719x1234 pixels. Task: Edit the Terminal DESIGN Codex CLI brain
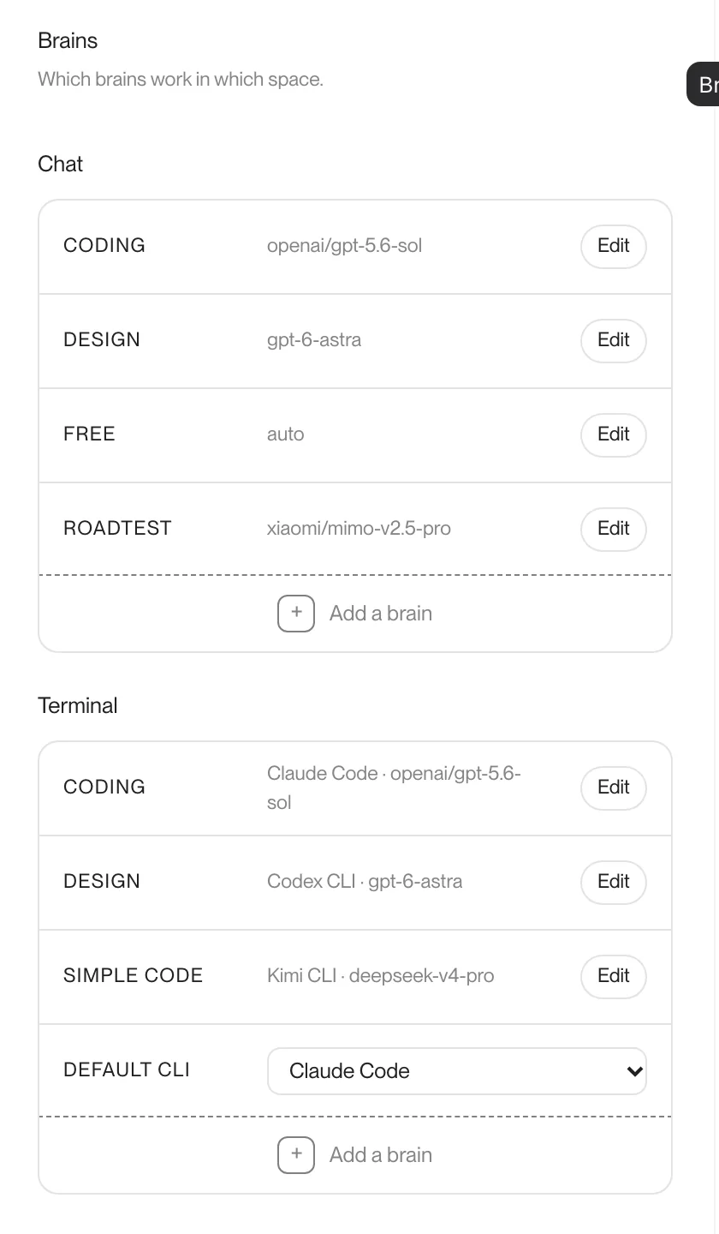(x=614, y=883)
